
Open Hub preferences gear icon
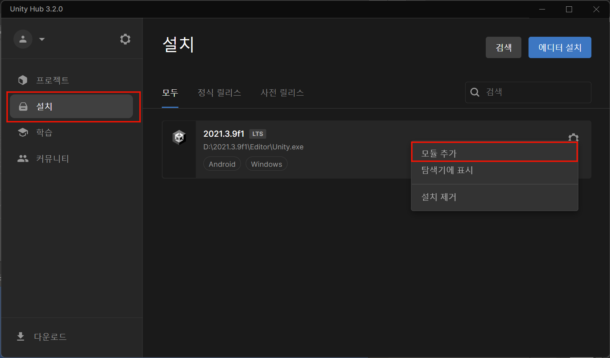tap(125, 39)
